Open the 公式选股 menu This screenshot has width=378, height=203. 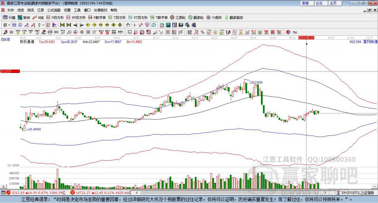tap(54, 10)
